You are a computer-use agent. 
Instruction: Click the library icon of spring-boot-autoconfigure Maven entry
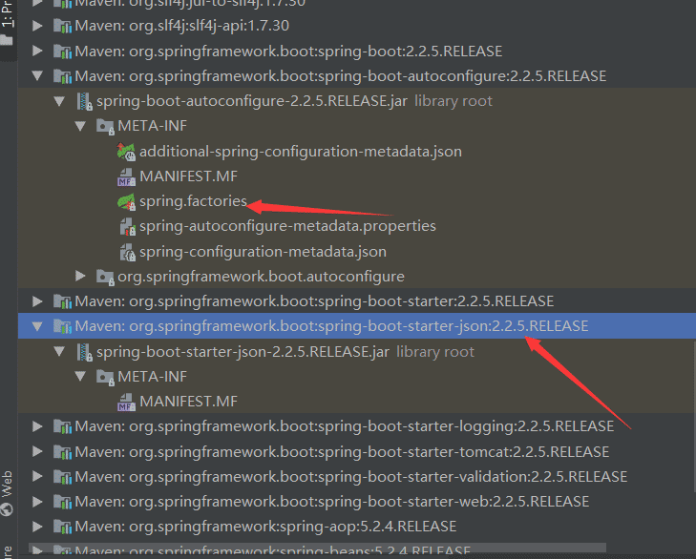pyautogui.click(x=63, y=76)
